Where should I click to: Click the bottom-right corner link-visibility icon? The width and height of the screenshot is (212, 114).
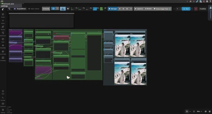click(x=209, y=112)
